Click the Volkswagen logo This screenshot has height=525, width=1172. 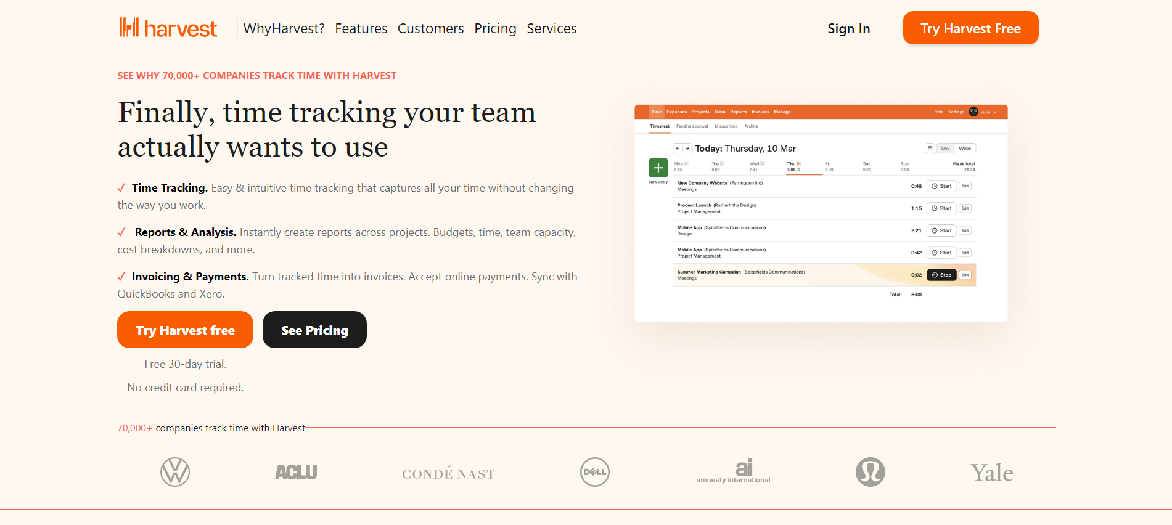(175, 472)
